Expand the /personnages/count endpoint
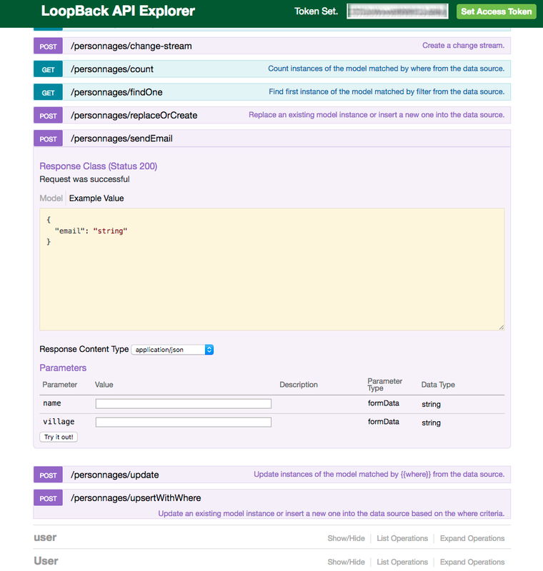This screenshot has width=543, height=571. pos(112,69)
